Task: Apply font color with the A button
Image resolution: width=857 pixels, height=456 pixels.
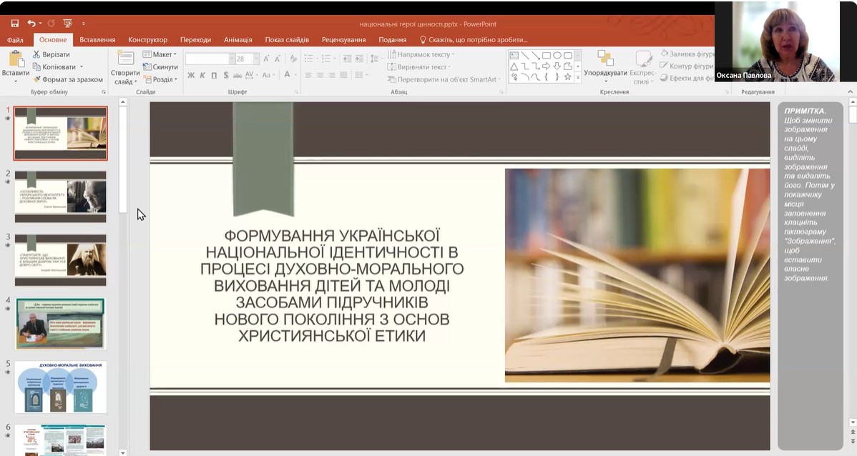Action: [x=286, y=75]
